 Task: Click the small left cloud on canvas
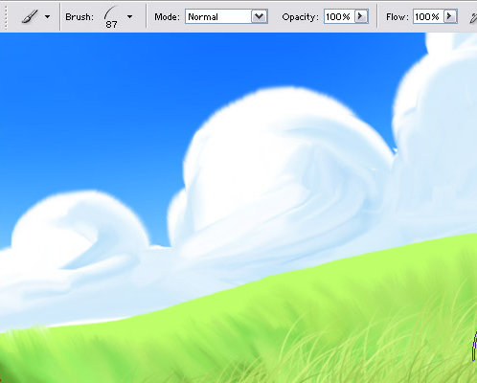click(x=79, y=230)
